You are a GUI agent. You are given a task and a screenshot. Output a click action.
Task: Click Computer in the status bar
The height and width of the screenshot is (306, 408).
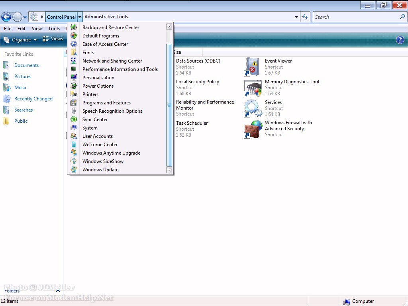[359, 301]
